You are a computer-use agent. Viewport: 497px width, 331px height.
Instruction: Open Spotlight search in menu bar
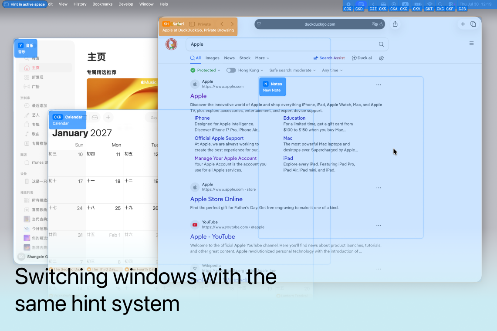(x=440, y=4)
